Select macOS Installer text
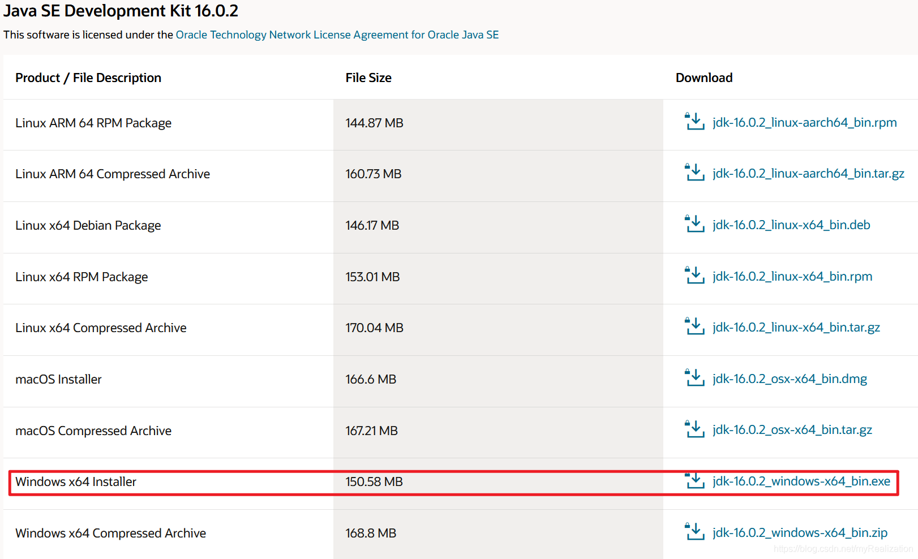918x559 pixels. 58,379
